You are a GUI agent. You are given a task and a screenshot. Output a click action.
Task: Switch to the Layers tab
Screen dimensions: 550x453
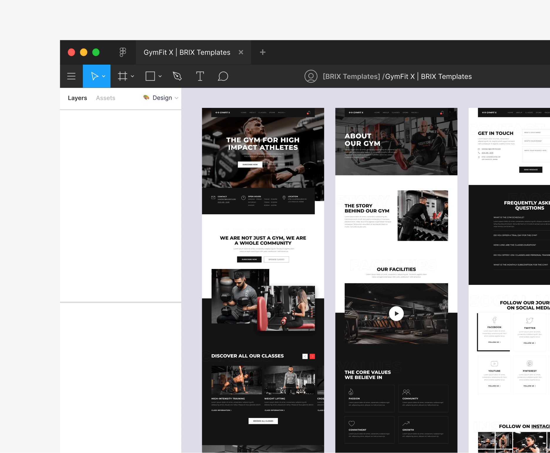pos(77,98)
